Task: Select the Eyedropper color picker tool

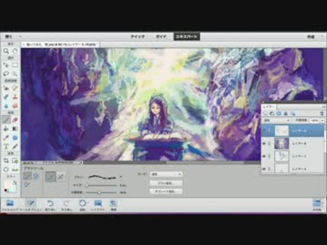Action: [6, 137]
